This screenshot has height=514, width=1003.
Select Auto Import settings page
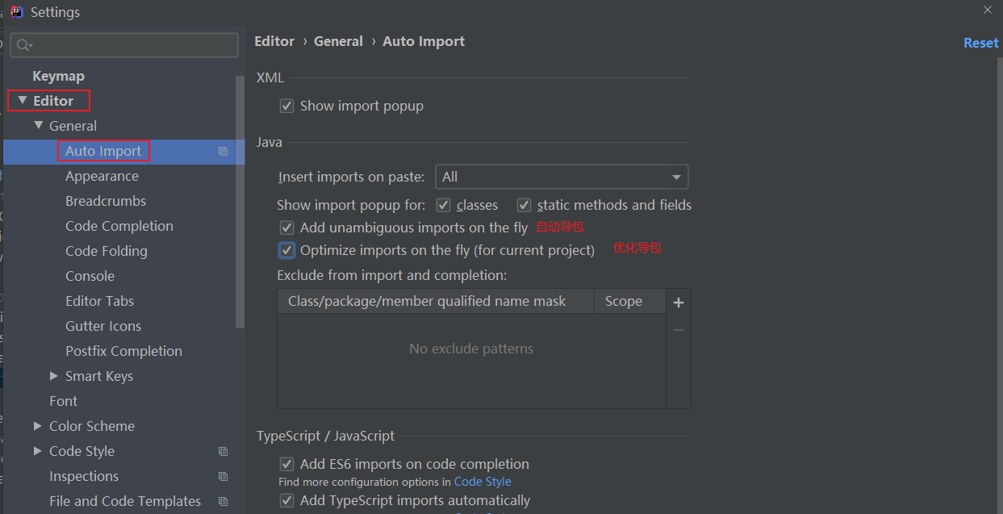click(103, 151)
